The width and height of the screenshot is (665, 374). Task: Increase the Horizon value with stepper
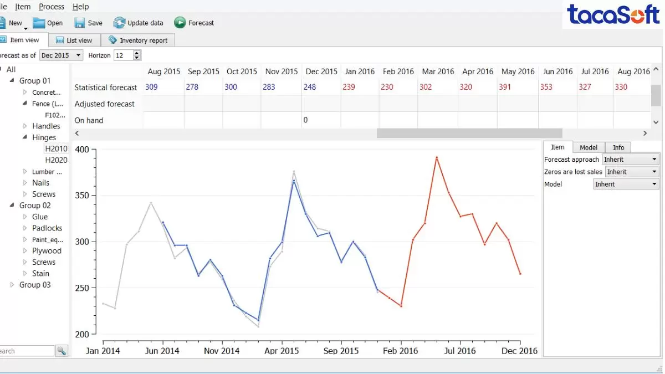[137, 53]
